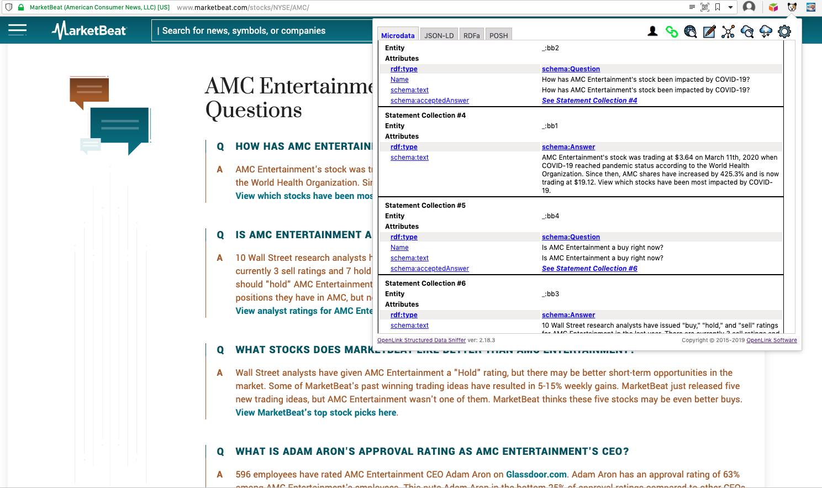Click the OpenLink Structured Data Sniffer link
The height and width of the screenshot is (488, 822).
tap(421, 340)
